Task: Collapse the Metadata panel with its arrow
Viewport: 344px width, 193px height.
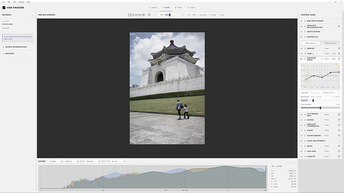Action: tap(32, 15)
